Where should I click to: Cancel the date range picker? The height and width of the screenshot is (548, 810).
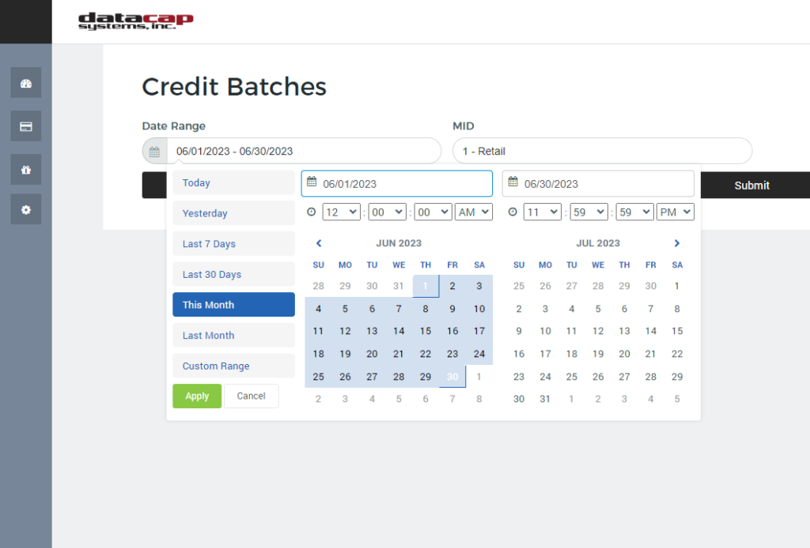tap(251, 396)
